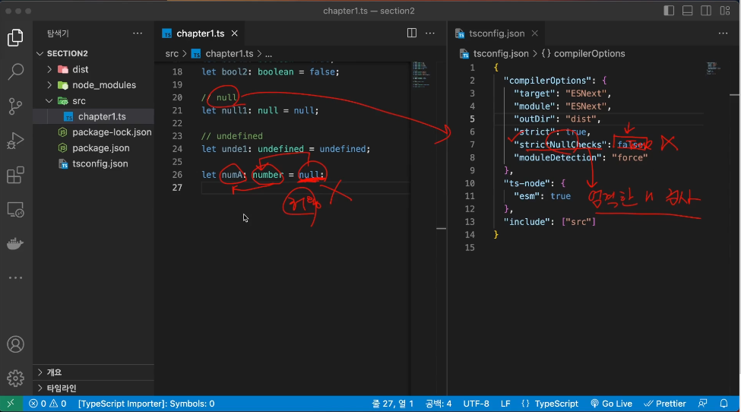Image resolution: width=741 pixels, height=412 pixels.
Task: Start Go Live server
Action: (x=612, y=404)
